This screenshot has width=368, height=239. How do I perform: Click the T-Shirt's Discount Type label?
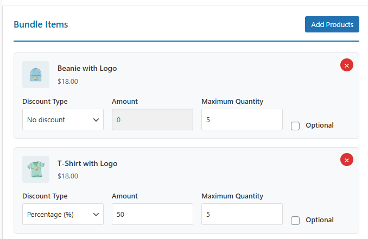click(45, 196)
